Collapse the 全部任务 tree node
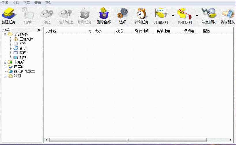Image resolution: width=236 pixels, height=145 pixels. [x=5, y=35]
